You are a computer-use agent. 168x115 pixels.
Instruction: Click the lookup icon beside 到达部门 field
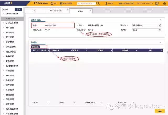(x=160, y=25)
